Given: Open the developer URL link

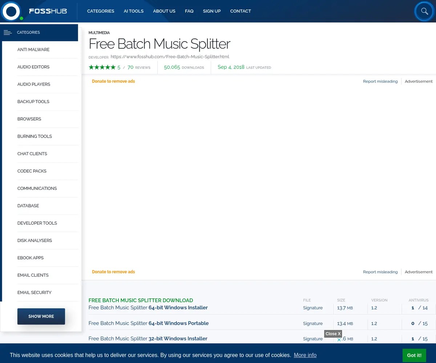Looking at the screenshot, I should 170,57.
